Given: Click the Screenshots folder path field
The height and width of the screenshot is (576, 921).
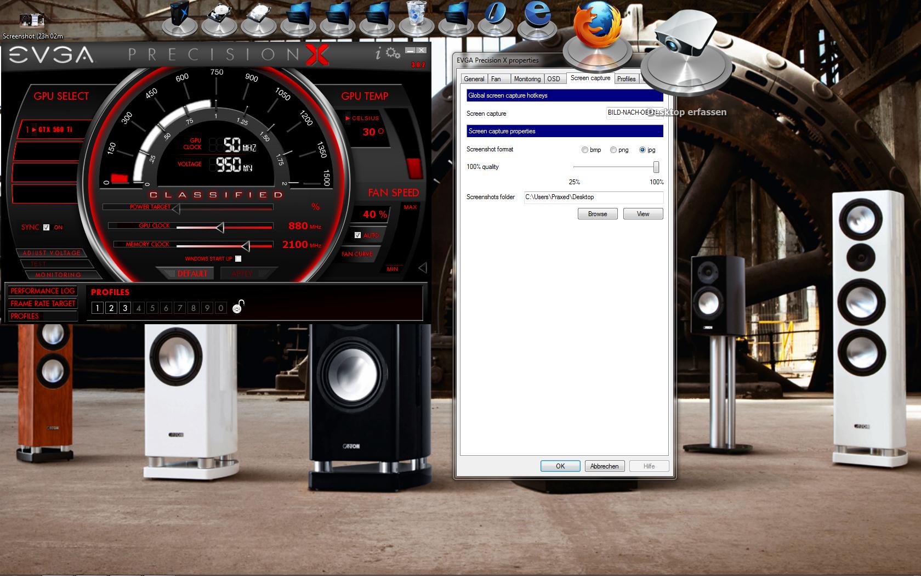Looking at the screenshot, I should (x=594, y=197).
